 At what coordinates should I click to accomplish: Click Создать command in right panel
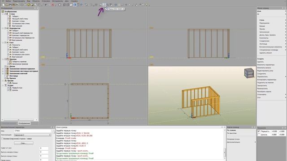click(x=261, y=59)
